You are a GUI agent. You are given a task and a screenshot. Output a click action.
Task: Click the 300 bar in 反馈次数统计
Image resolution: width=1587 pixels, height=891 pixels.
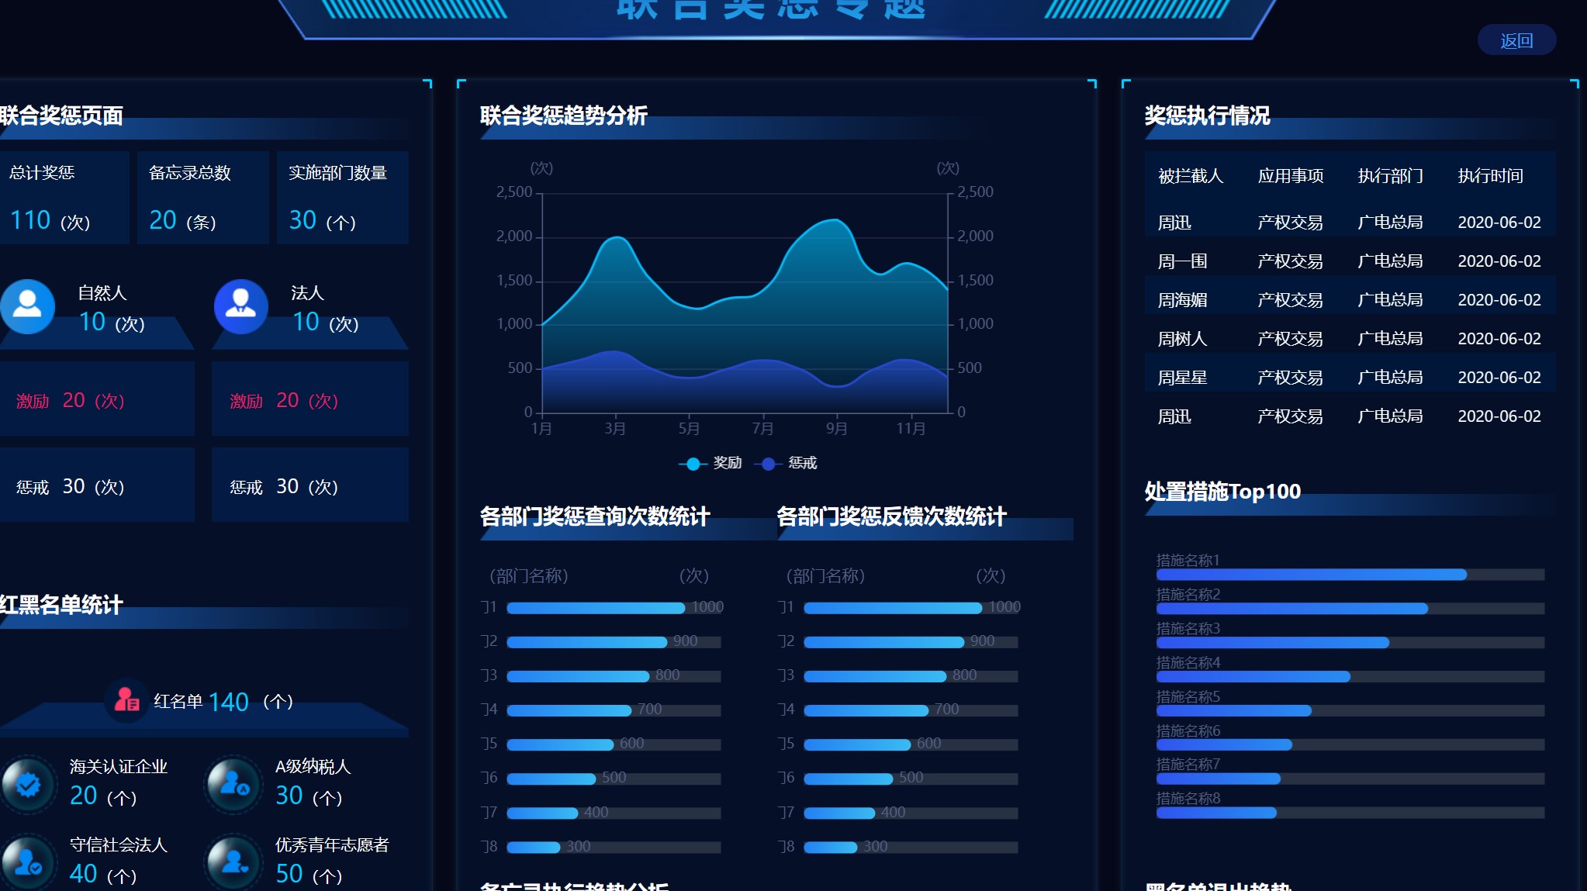(x=830, y=847)
